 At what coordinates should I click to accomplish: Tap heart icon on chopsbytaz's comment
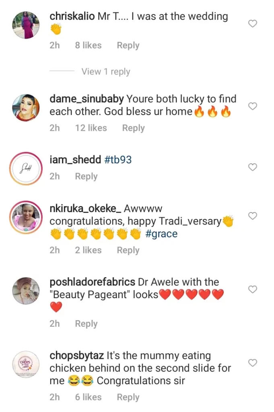(252, 363)
